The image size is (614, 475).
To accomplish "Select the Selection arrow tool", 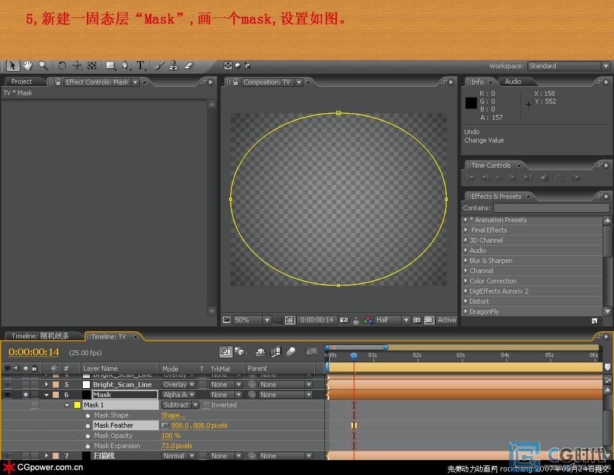I will (13, 66).
